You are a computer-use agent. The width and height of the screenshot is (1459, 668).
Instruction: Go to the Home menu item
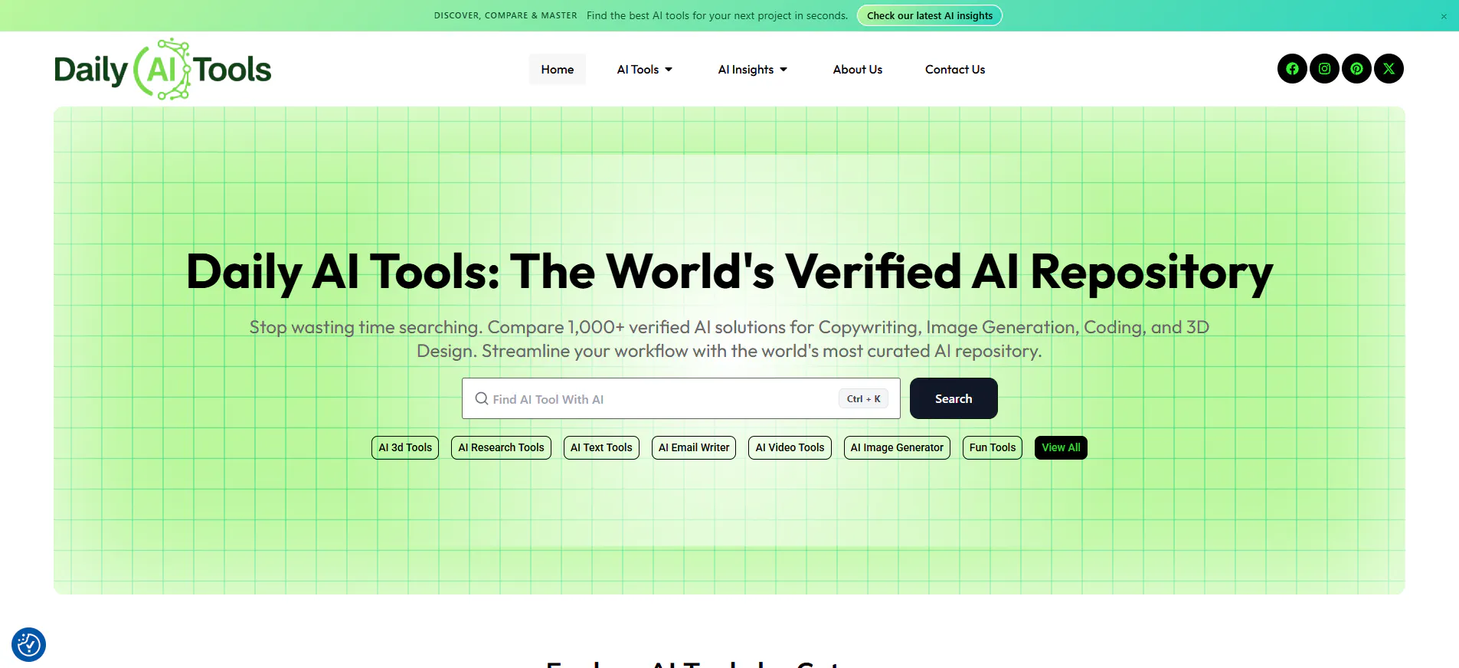click(x=558, y=69)
